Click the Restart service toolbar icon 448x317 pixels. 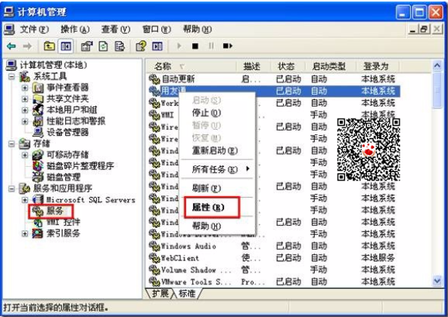click(228, 46)
